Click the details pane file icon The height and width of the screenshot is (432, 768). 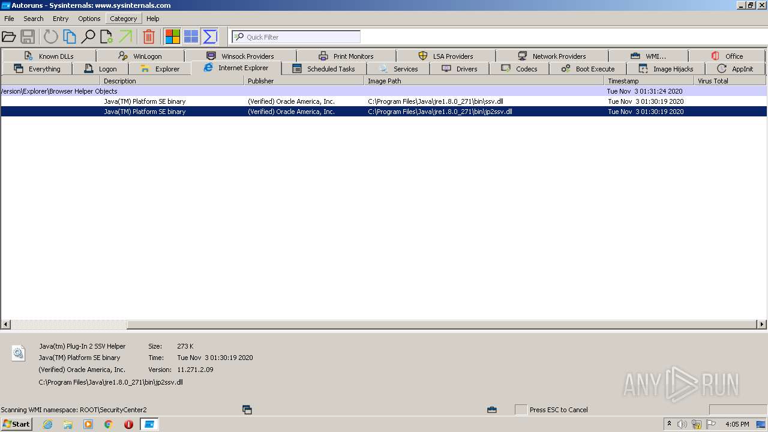[19, 353]
